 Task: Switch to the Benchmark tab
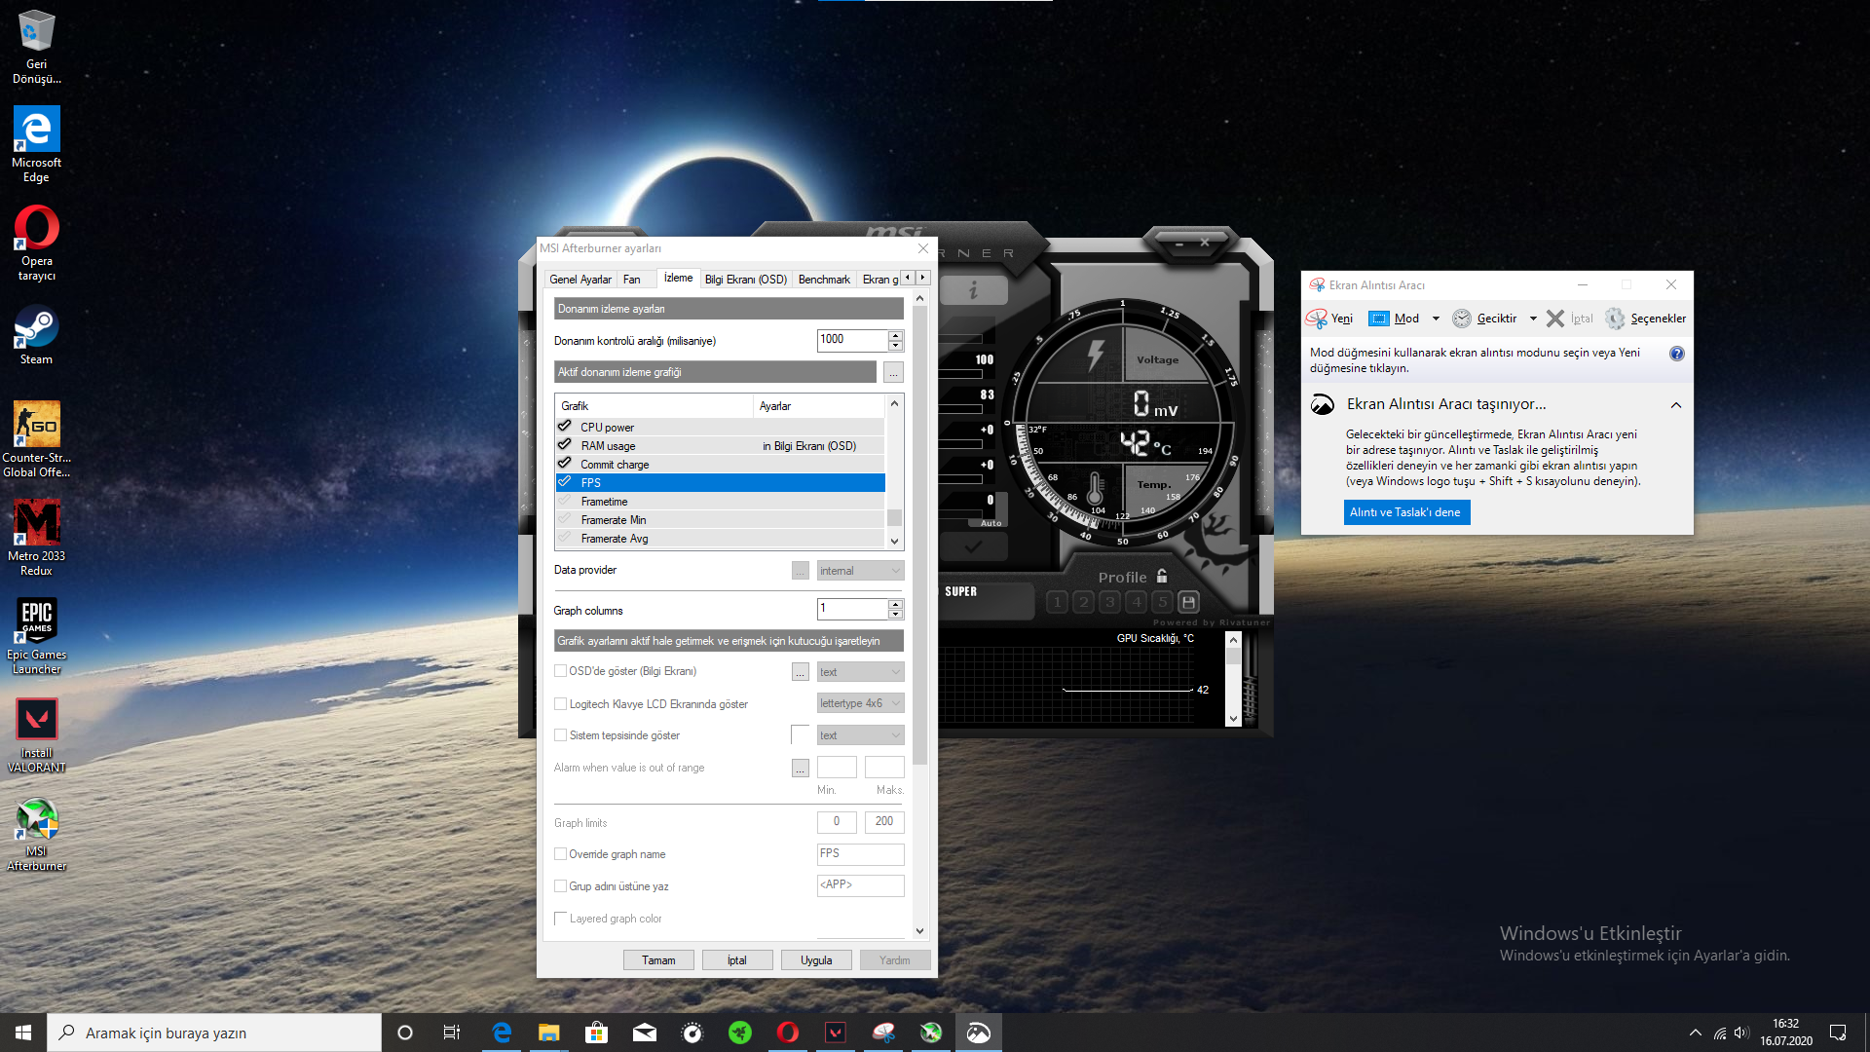[x=823, y=280]
